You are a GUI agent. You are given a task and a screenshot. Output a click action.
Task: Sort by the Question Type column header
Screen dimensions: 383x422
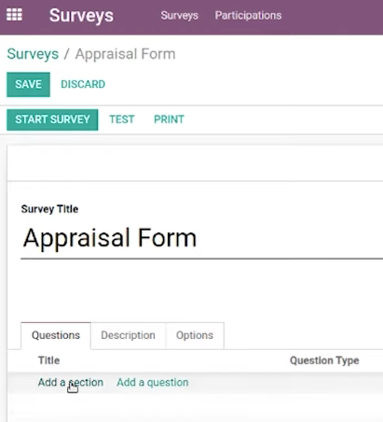(324, 360)
